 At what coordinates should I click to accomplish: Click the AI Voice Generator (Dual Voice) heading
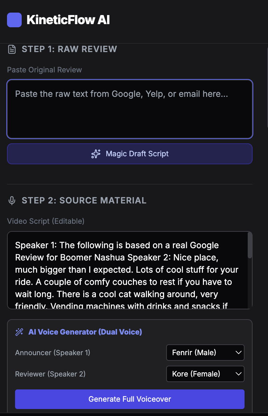(85, 331)
